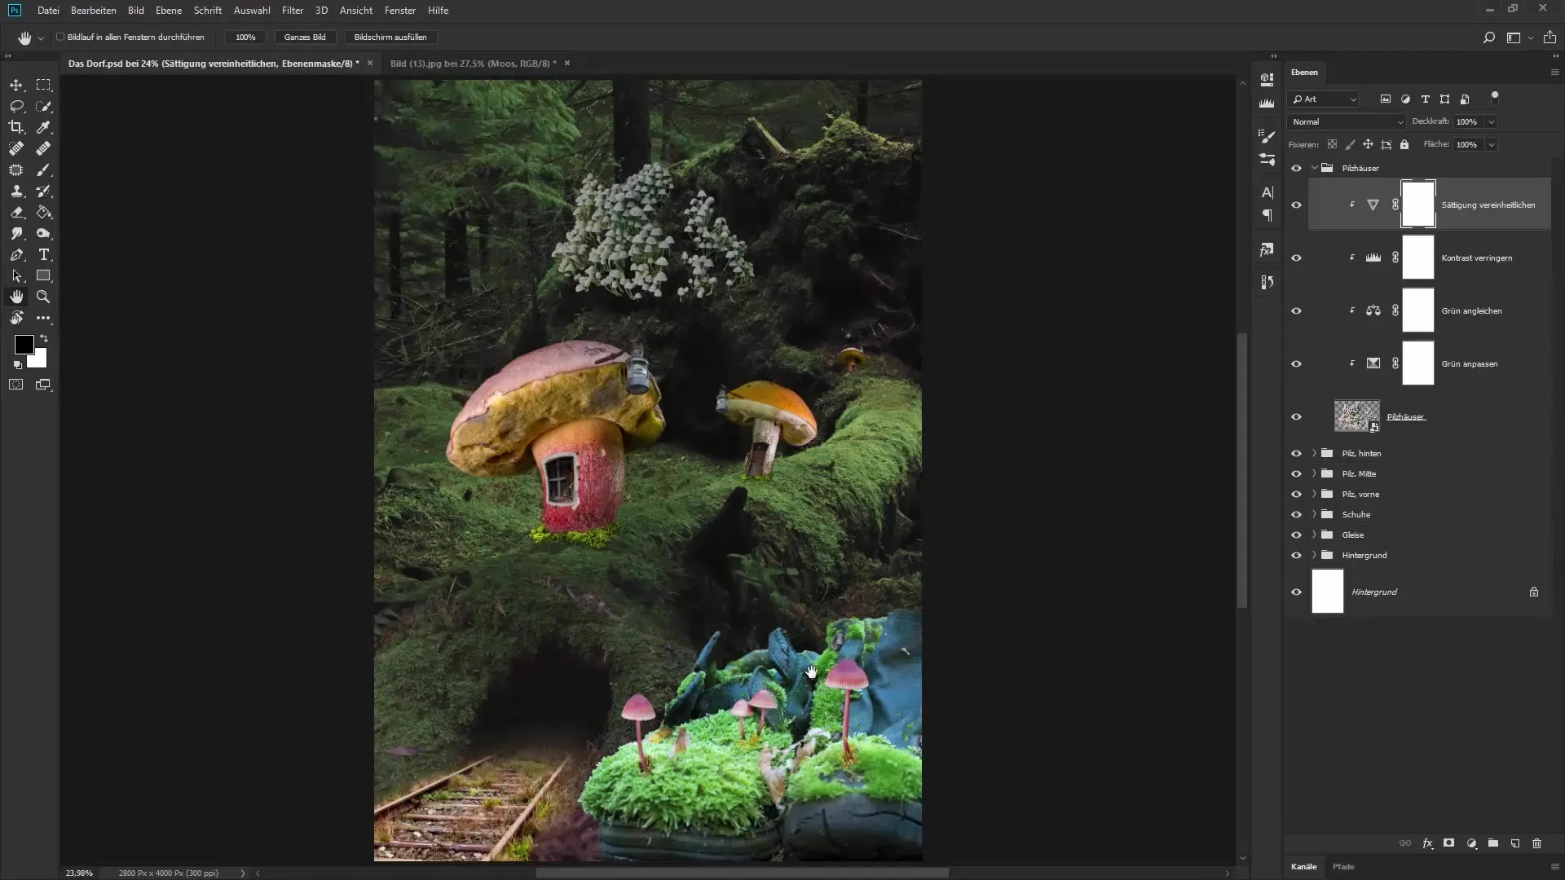
Task: Click the background color swatch
Action: click(x=39, y=360)
